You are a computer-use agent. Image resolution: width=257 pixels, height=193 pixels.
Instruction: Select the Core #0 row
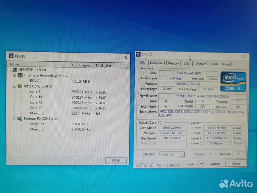36,91
